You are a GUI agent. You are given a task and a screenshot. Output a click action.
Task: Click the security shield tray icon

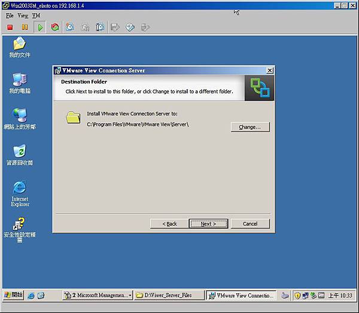297,296
